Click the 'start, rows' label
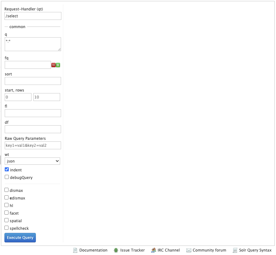The height and width of the screenshot is (255, 276). click(14, 90)
